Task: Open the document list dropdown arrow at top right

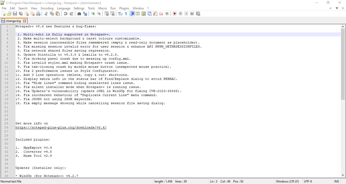Action: [x=337, y=8]
